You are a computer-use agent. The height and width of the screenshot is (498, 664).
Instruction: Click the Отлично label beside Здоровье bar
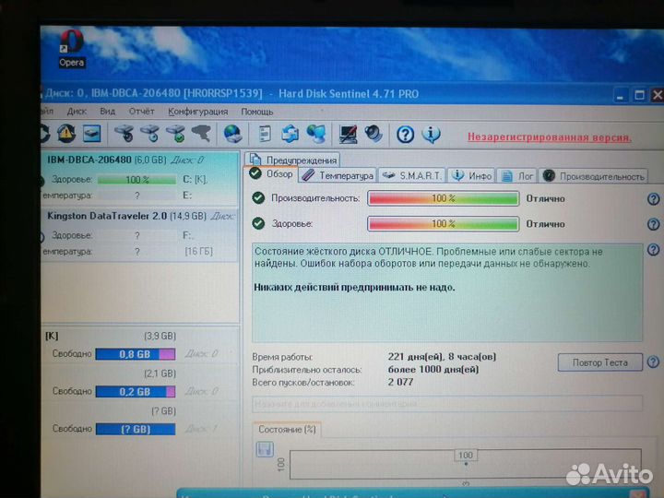pyautogui.click(x=545, y=224)
